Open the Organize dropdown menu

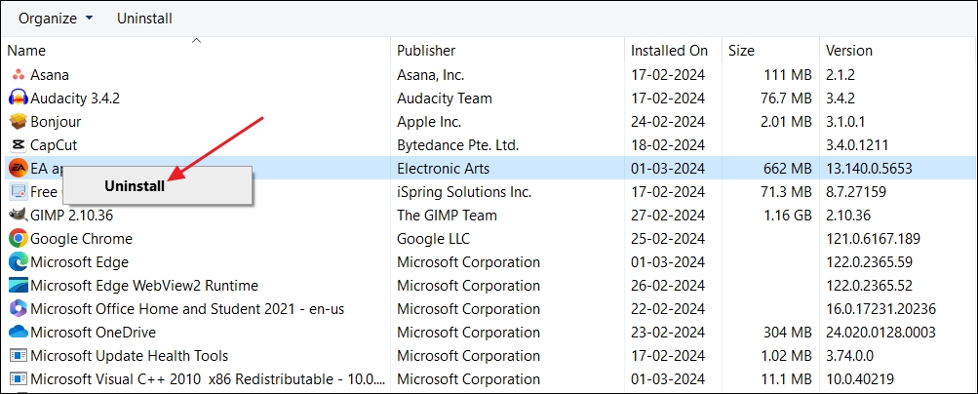(x=56, y=19)
